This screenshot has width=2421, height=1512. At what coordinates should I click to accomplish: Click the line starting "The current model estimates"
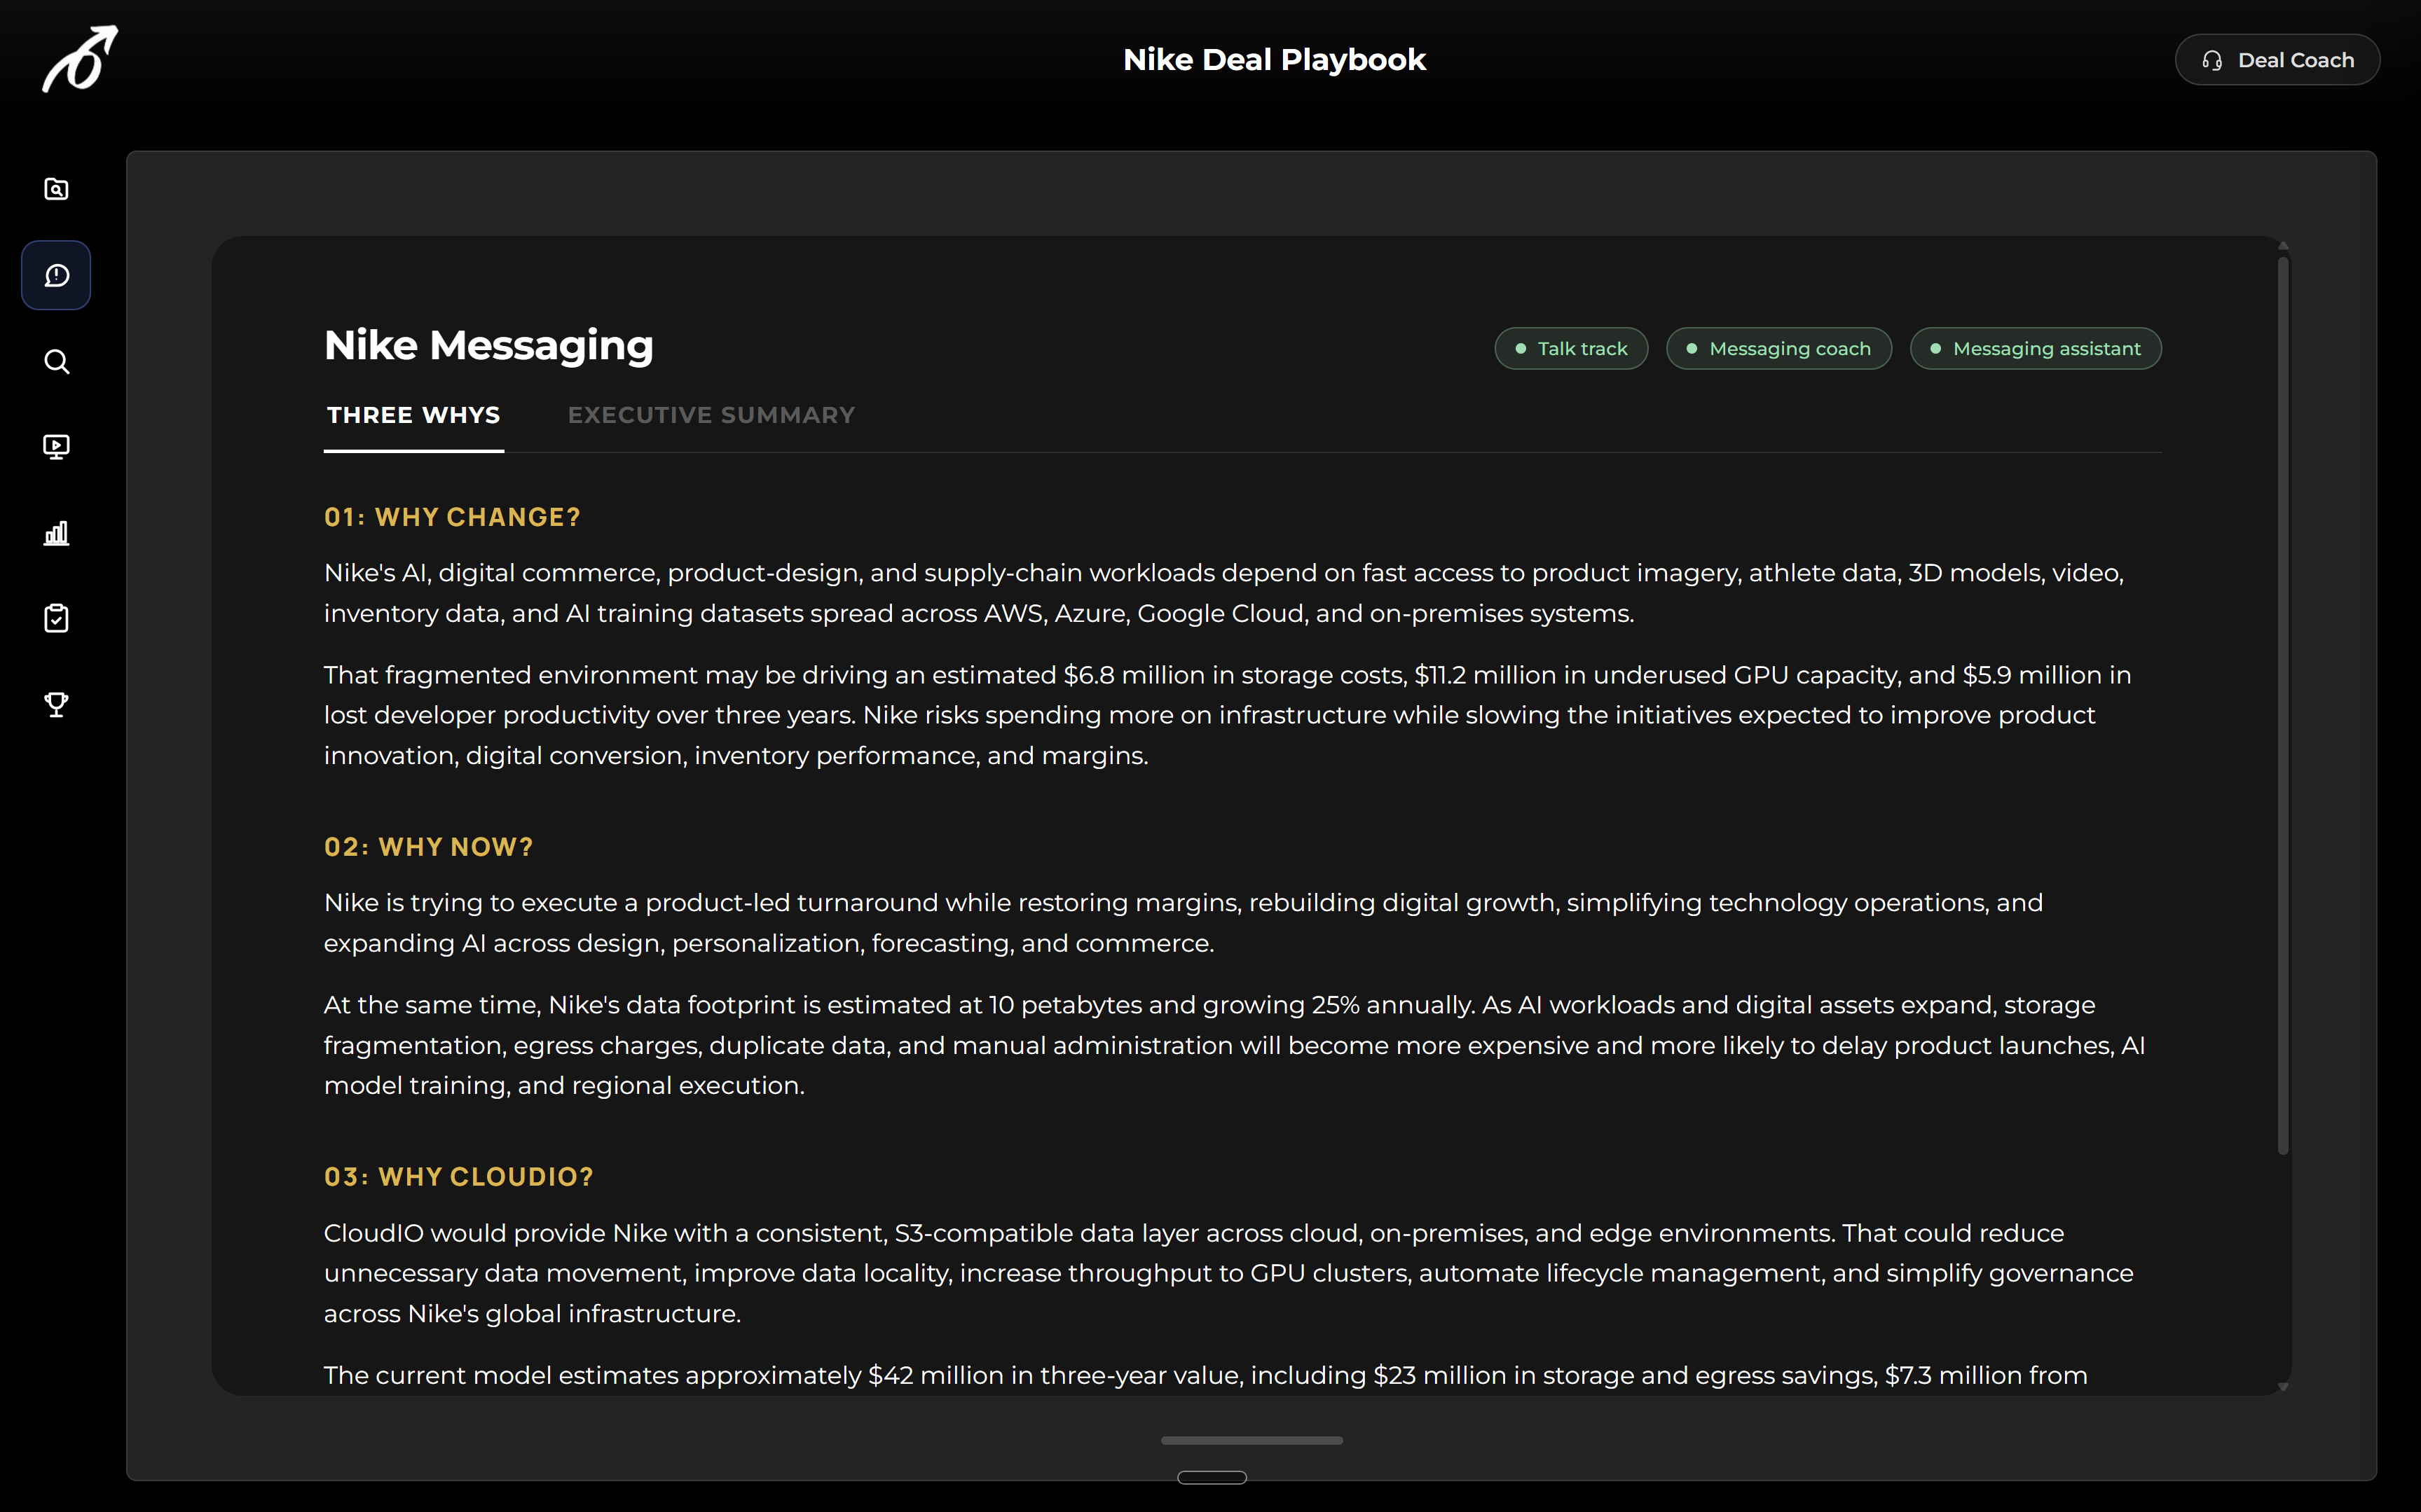(x=1205, y=1375)
